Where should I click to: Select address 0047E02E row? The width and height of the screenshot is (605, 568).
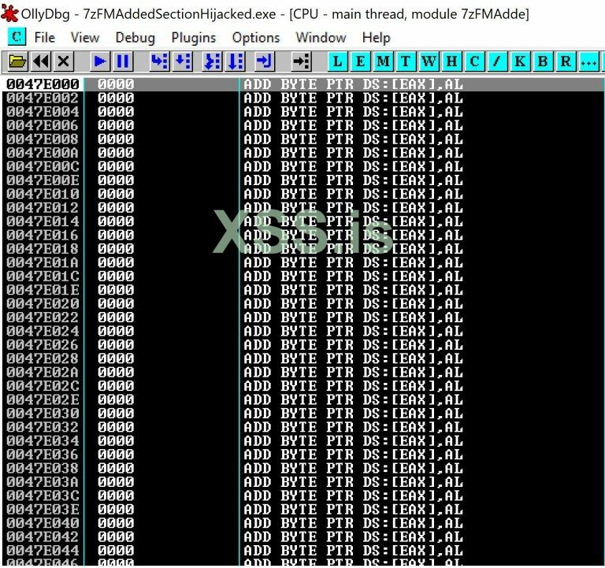(302, 399)
